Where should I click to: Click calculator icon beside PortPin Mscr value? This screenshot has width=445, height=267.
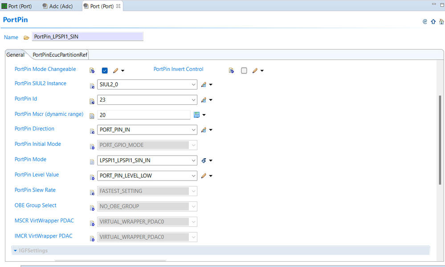[x=196, y=115]
